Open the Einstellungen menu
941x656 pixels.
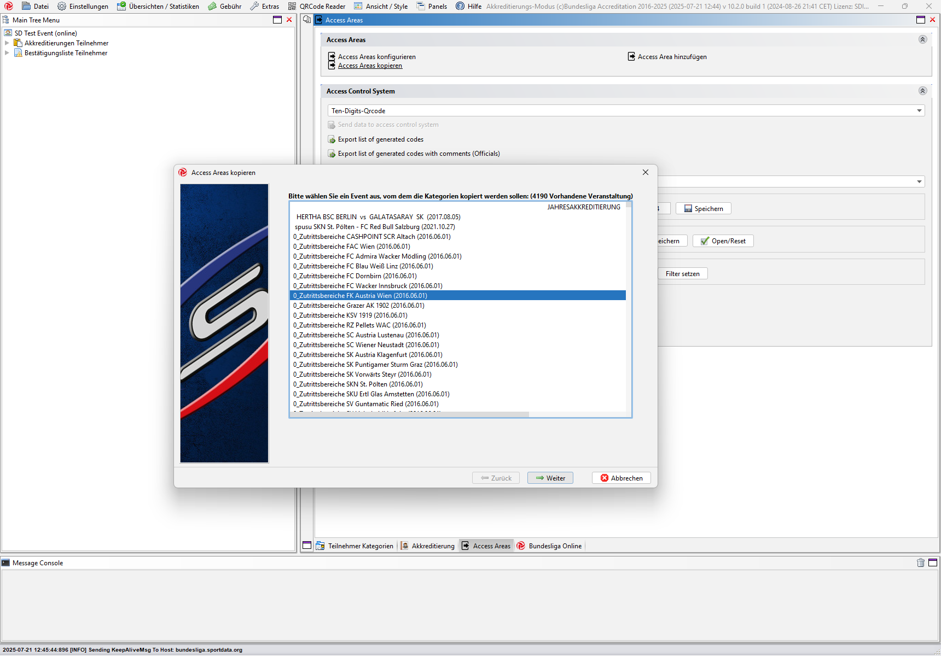(83, 7)
